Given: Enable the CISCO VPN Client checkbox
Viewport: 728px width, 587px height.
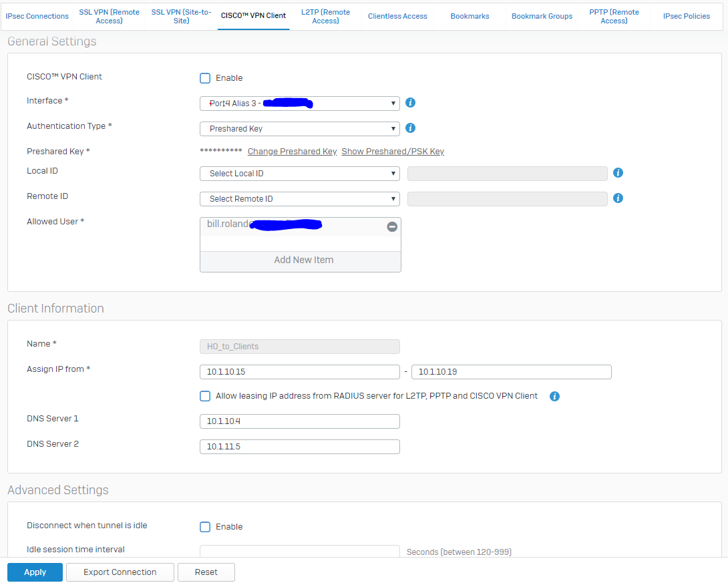Looking at the screenshot, I should pyautogui.click(x=206, y=78).
